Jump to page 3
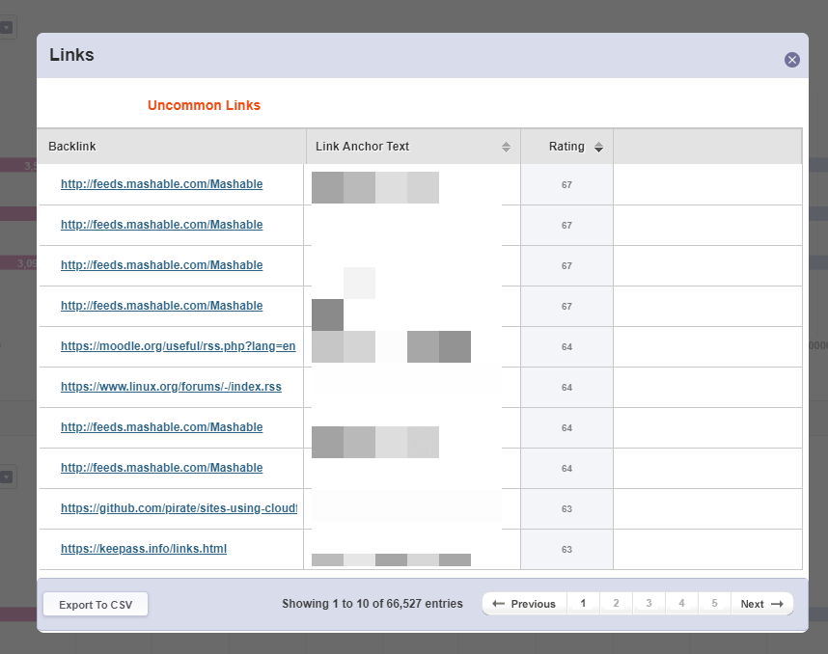 (649, 604)
